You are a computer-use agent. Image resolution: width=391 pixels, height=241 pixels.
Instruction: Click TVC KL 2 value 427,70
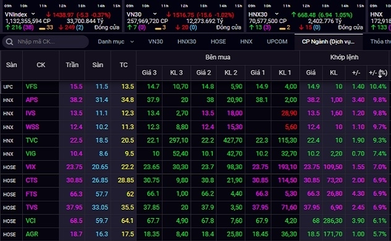[233, 140]
